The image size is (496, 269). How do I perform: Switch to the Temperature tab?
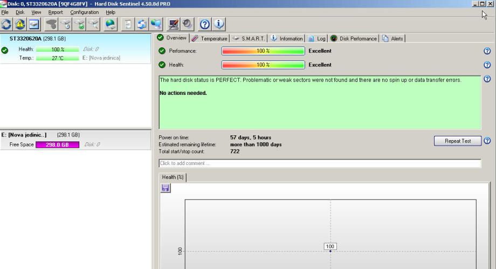pyautogui.click(x=209, y=39)
